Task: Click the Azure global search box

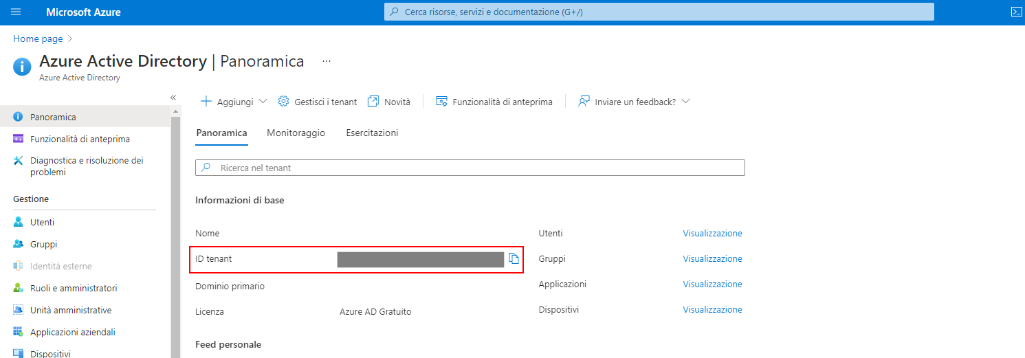Action: (x=659, y=12)
